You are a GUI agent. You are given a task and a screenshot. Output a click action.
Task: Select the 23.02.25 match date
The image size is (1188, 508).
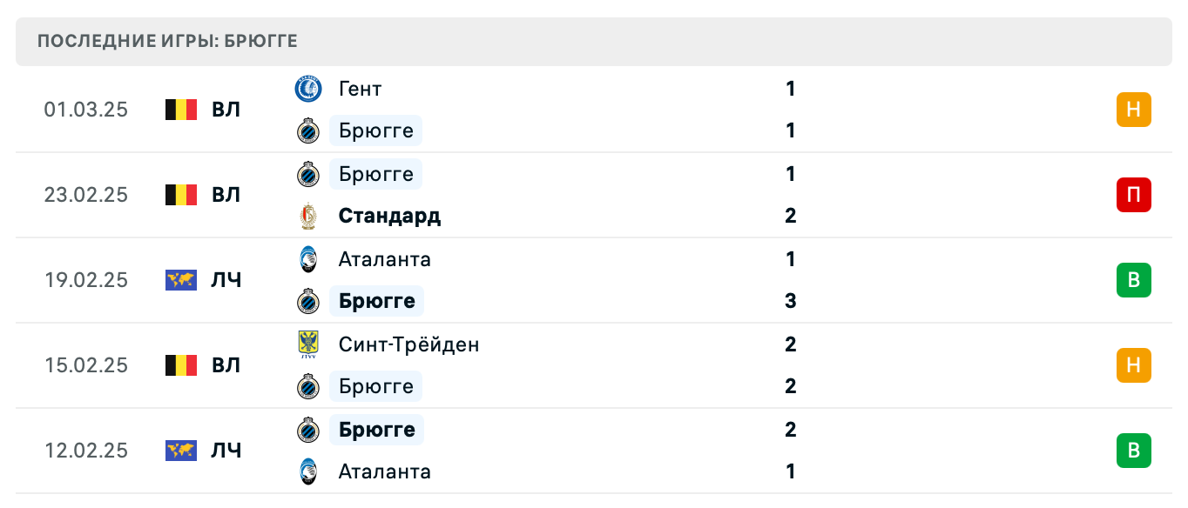click(86, 195)
